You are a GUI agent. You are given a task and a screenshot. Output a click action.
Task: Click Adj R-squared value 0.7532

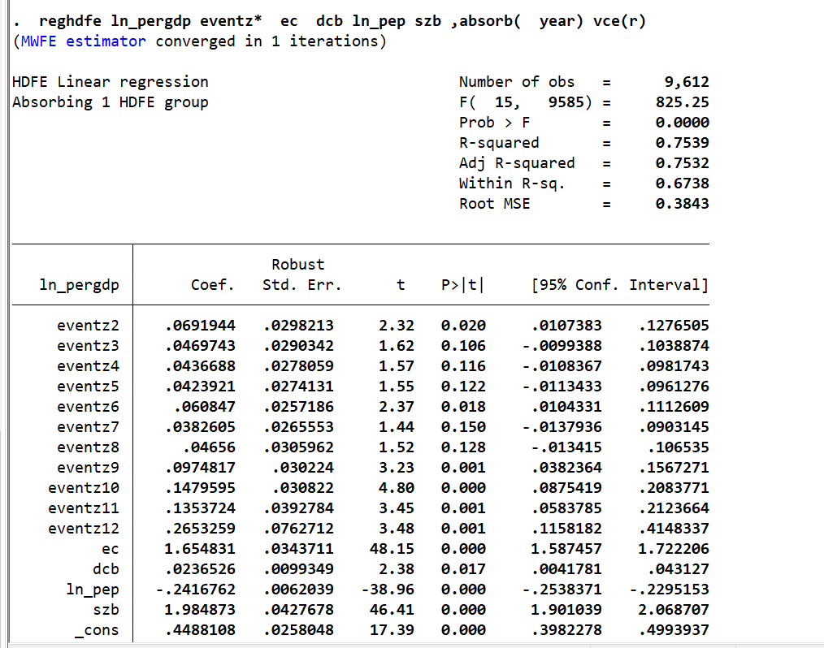pos(682,163)
